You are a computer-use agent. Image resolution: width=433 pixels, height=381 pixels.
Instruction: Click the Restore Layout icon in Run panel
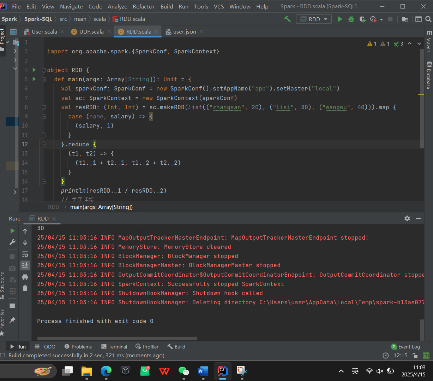click(12, 306)
